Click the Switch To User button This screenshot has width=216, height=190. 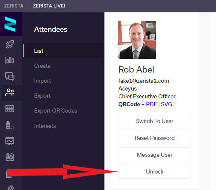[155, 121]
